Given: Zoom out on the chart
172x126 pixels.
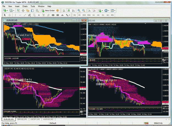Looking at the screenshot, I should [84, 10].
